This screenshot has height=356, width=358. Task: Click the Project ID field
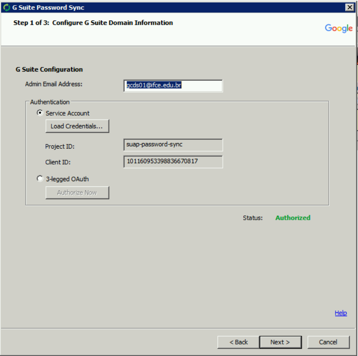173,145
